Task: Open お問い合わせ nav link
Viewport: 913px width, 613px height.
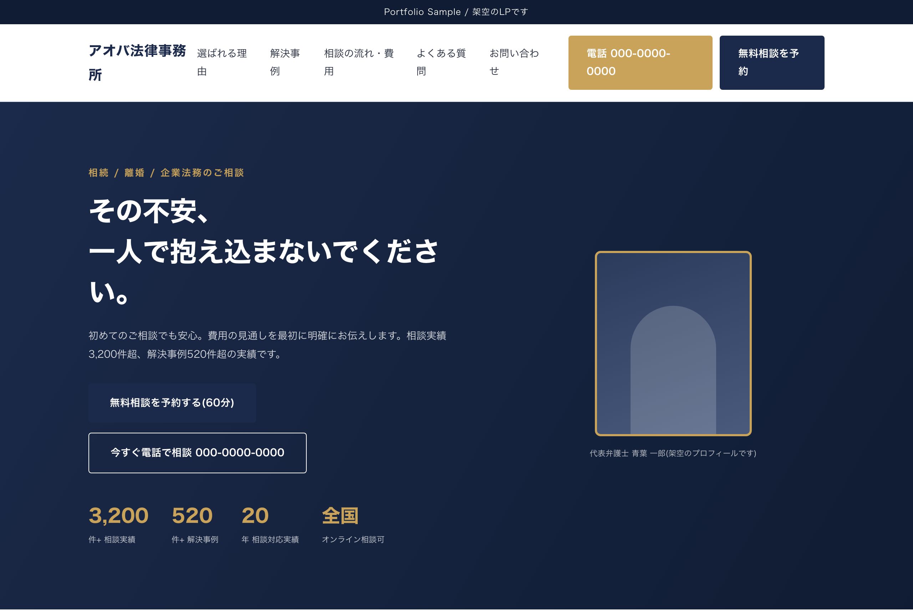Action: pos(514,63)
